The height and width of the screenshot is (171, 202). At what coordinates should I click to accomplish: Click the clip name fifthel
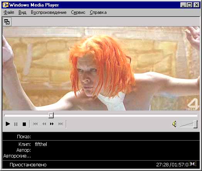click(41, 144)
